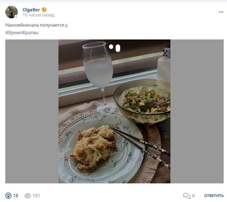Click the smiley emoji in post text
The height and width of the screenshot is (202, 227).
tap(66, 26)
